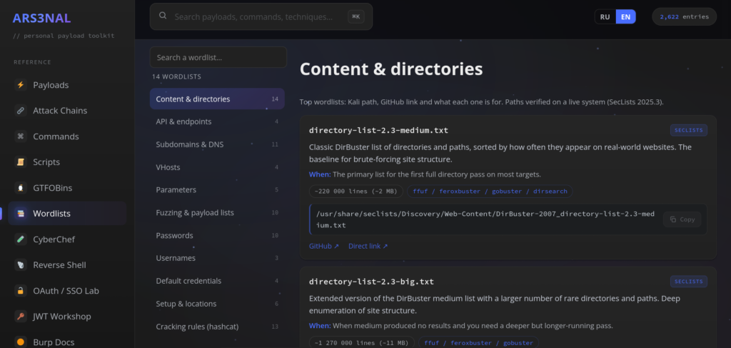The image size is (731, 348).
Task: Click the ffuf / feroxbuster / gobuster / dirsearch tag
Action: point(490,192)
